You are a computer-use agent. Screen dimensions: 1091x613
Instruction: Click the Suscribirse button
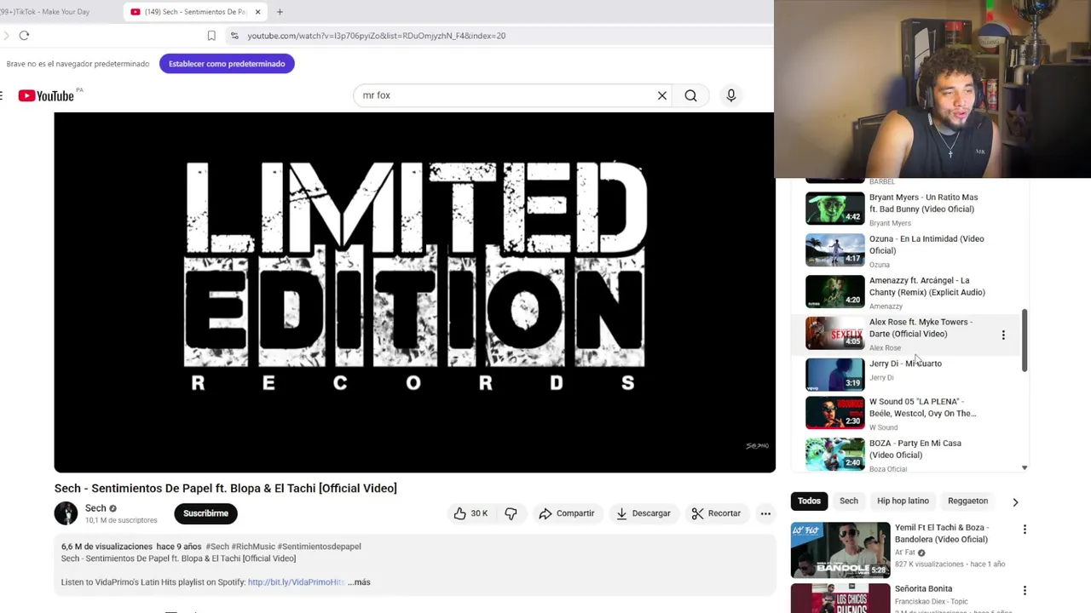tap(205, 513)
